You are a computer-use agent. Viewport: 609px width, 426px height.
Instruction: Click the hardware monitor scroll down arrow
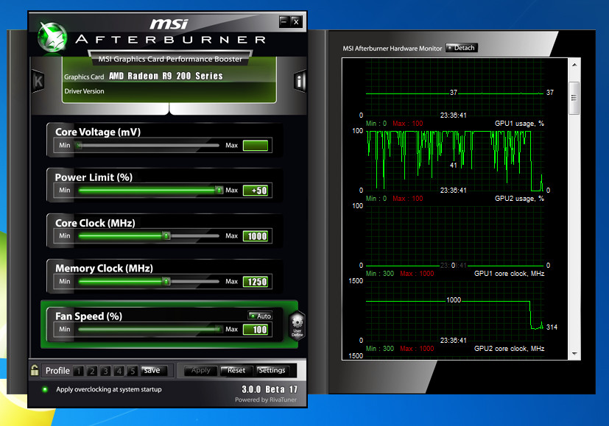pyautogui.click(x=574, y=354)
